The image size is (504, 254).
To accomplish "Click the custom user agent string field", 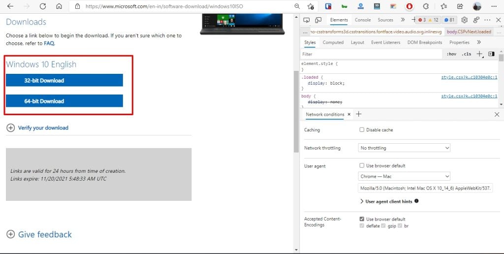I will (425, 188).
